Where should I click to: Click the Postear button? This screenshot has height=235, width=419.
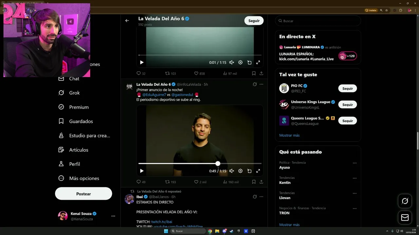tap(83, 194)
